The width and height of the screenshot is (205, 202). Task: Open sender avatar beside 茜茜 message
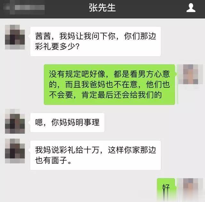15,37
